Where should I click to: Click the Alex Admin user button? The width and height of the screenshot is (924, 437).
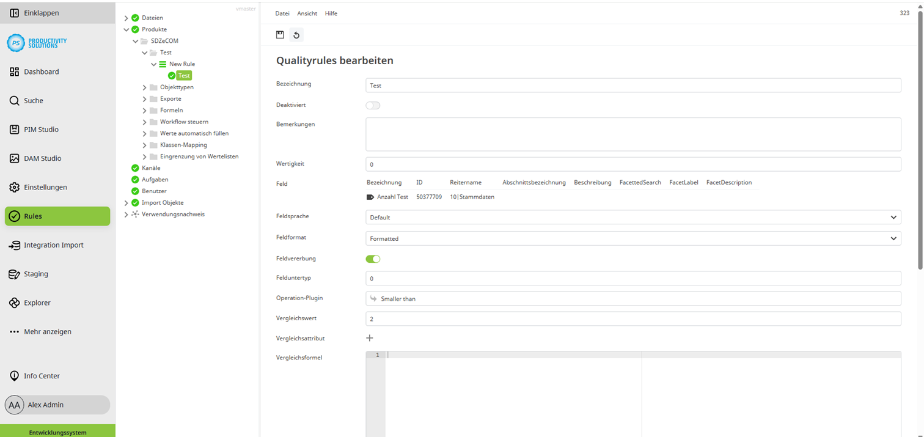(x=57, y=405)
